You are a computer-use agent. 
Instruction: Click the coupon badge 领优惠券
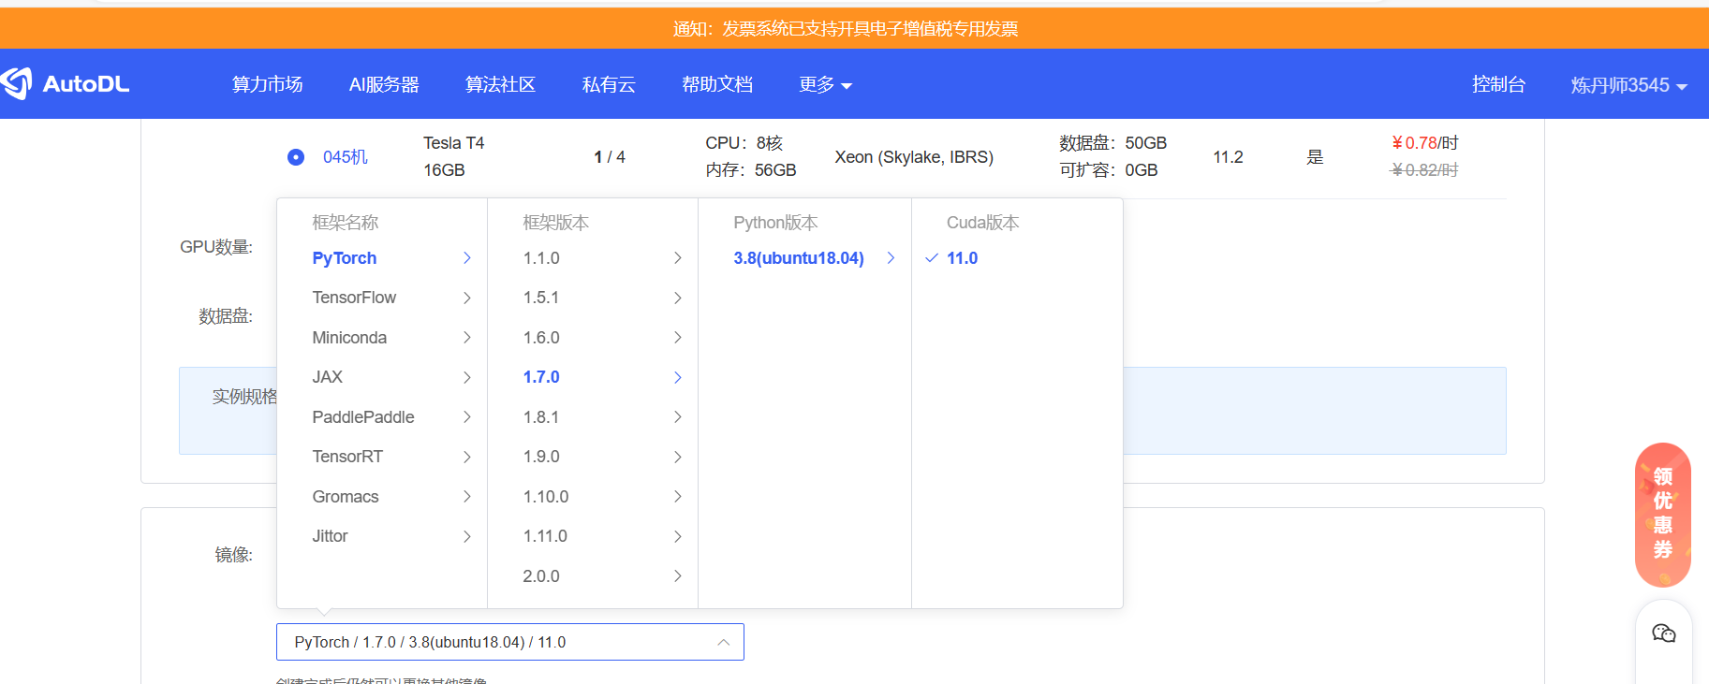click(x=1662, y=514)
